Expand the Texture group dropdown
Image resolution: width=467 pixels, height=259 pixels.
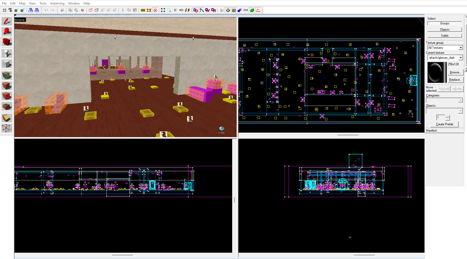point(460,48)
